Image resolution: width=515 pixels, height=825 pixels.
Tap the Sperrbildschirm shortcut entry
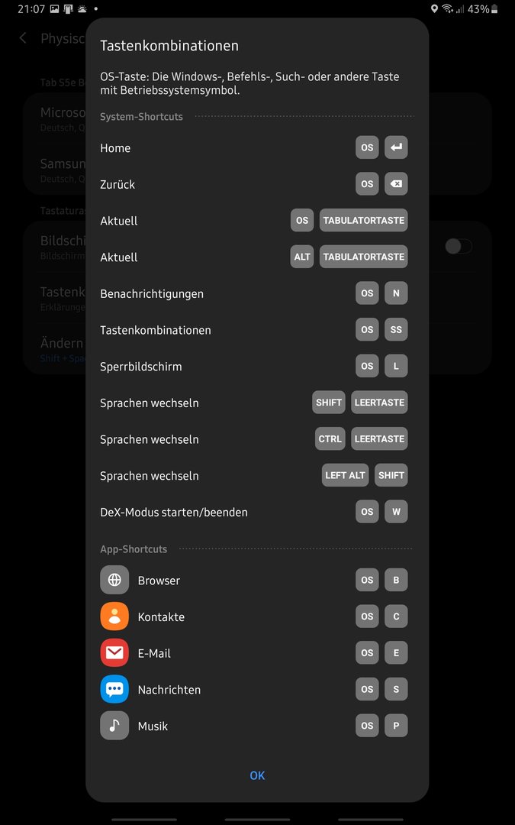tap(254, 366)
